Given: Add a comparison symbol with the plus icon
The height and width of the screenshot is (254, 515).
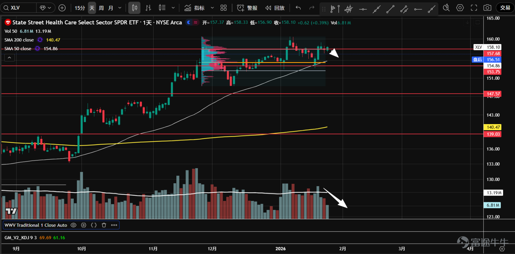Looking at the screenshot, I should click(x=62, y=8).
